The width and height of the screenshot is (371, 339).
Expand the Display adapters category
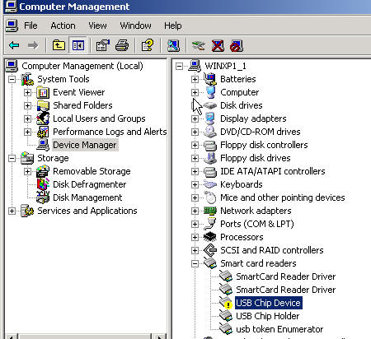click(195, 118)
